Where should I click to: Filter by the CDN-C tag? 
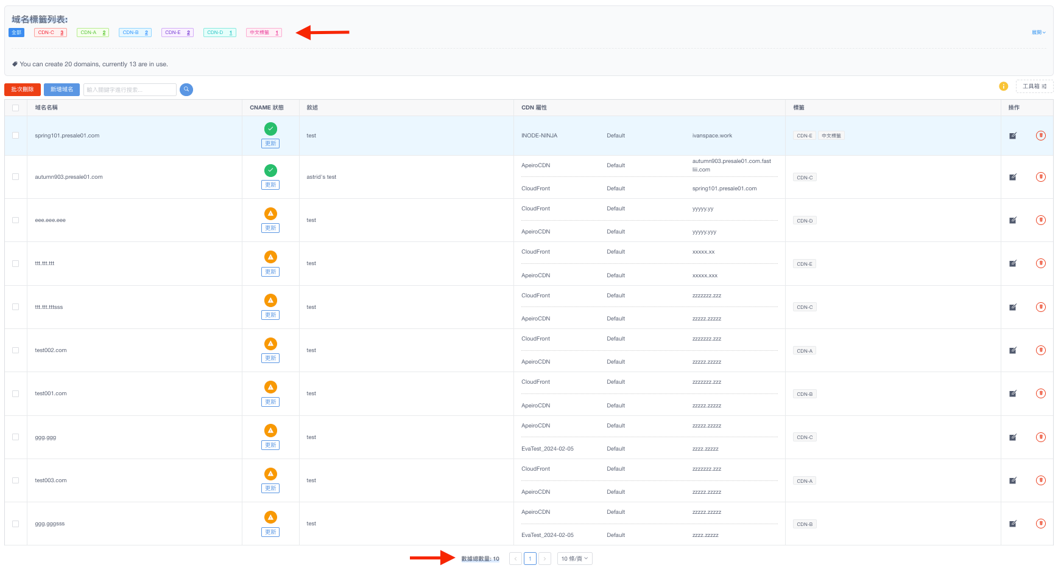(x=51, y=33)
